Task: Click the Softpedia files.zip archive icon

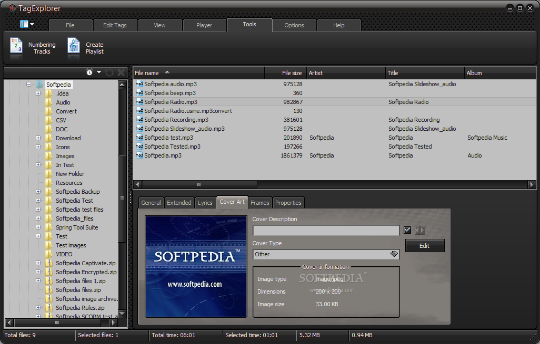Action: point(49,290)
